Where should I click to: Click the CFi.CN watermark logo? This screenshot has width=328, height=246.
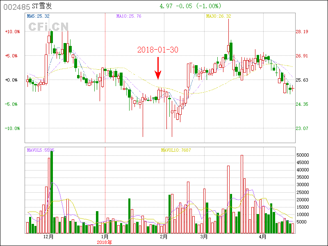(x=48, y=26)
